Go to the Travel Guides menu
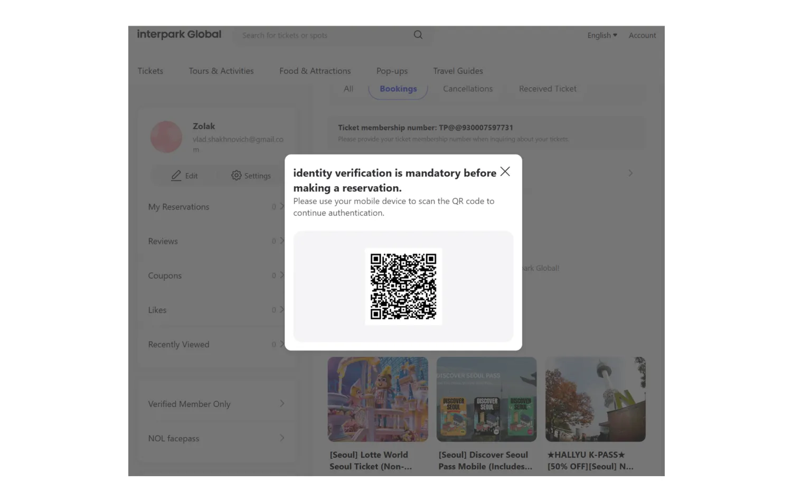 coord(458,71)
